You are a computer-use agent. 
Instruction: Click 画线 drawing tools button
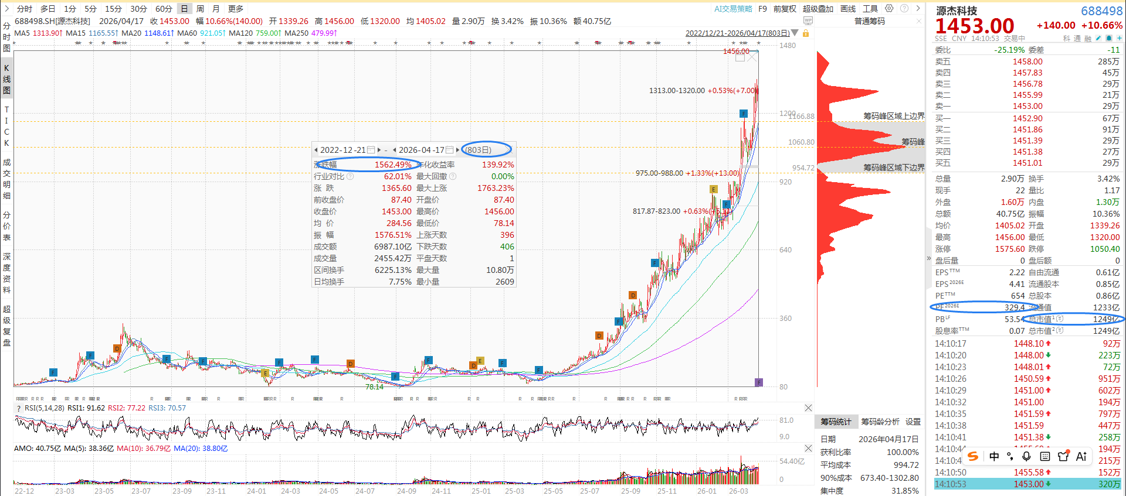(x=848, y=9)
